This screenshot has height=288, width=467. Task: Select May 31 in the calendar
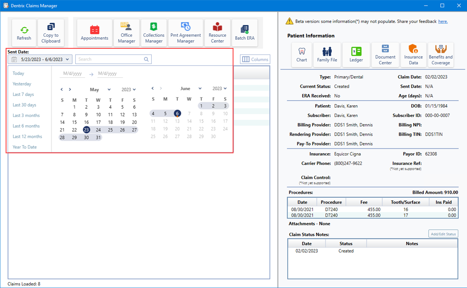pyautogui.click(x=98, y=137)
